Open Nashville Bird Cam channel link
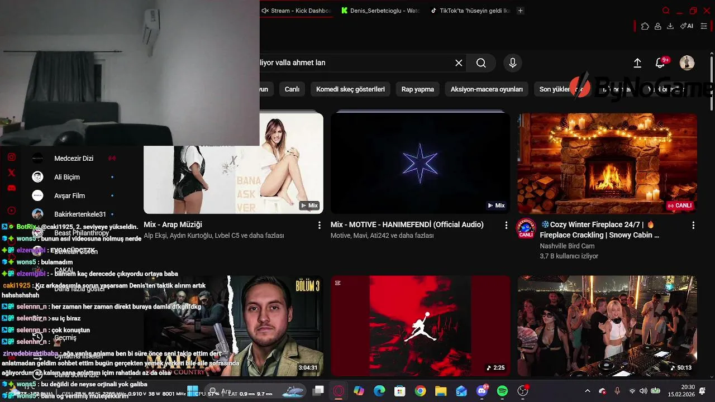 pos(566,246)
